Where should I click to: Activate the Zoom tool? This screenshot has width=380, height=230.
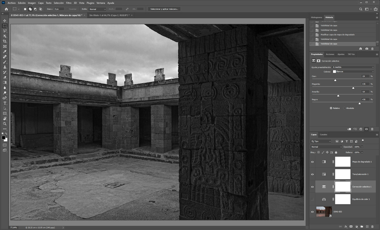[x=5, y=124]
